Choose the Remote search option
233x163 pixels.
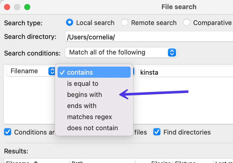point(124,23)
